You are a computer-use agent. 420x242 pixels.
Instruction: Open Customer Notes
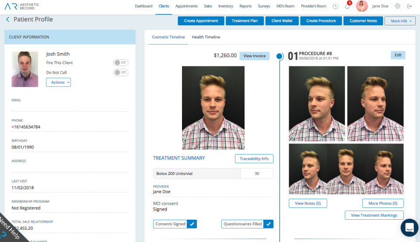pyautogui.click(x=363, y=21)
